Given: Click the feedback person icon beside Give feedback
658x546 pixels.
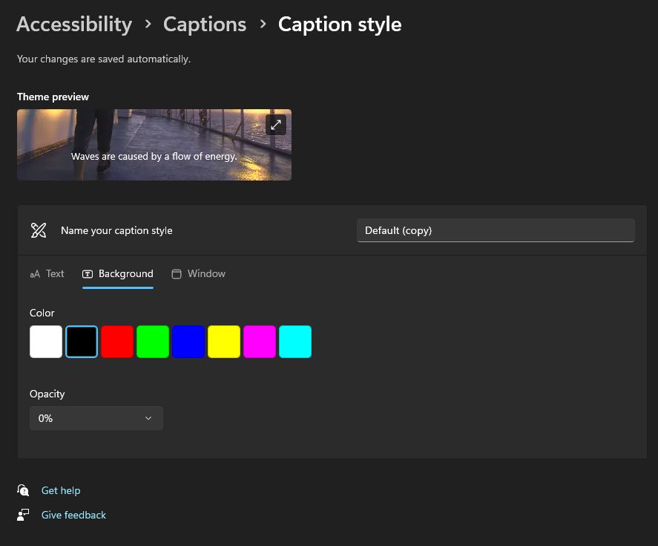Looking at the screenshot, I should click(x=23, y=515).
